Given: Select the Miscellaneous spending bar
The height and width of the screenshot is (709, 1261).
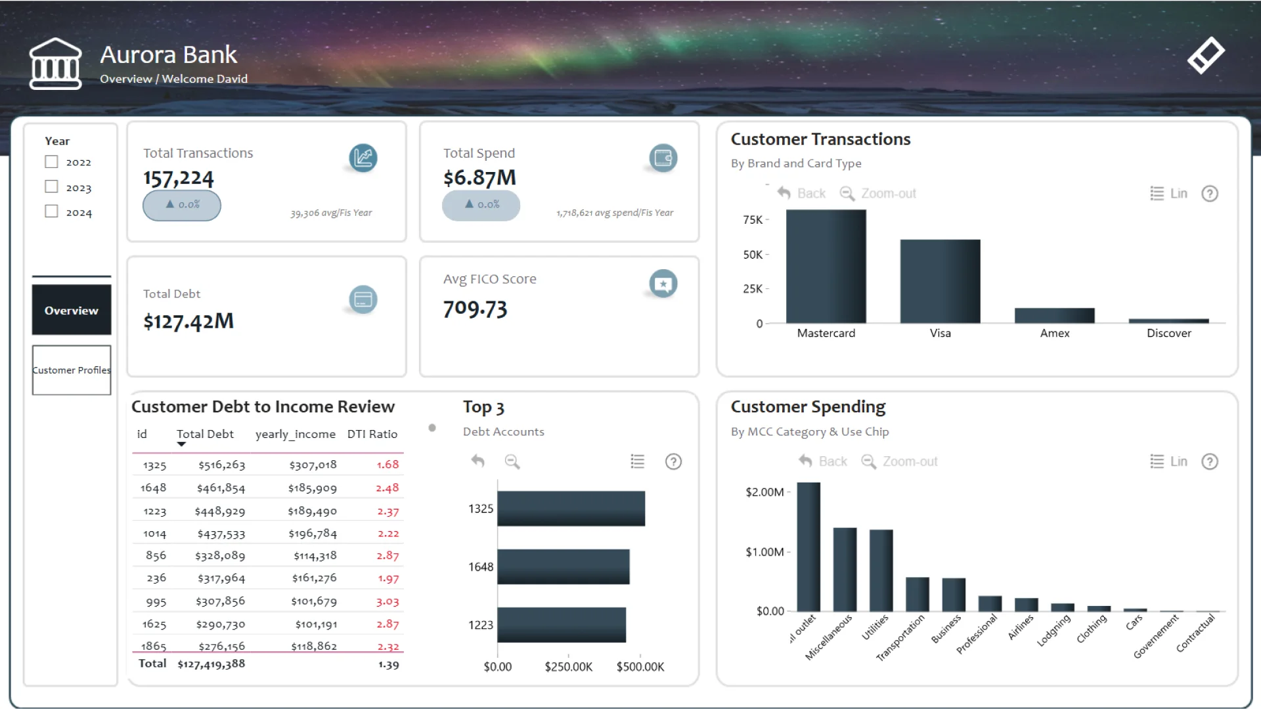Looking at the screenshot, I should 845,569.
